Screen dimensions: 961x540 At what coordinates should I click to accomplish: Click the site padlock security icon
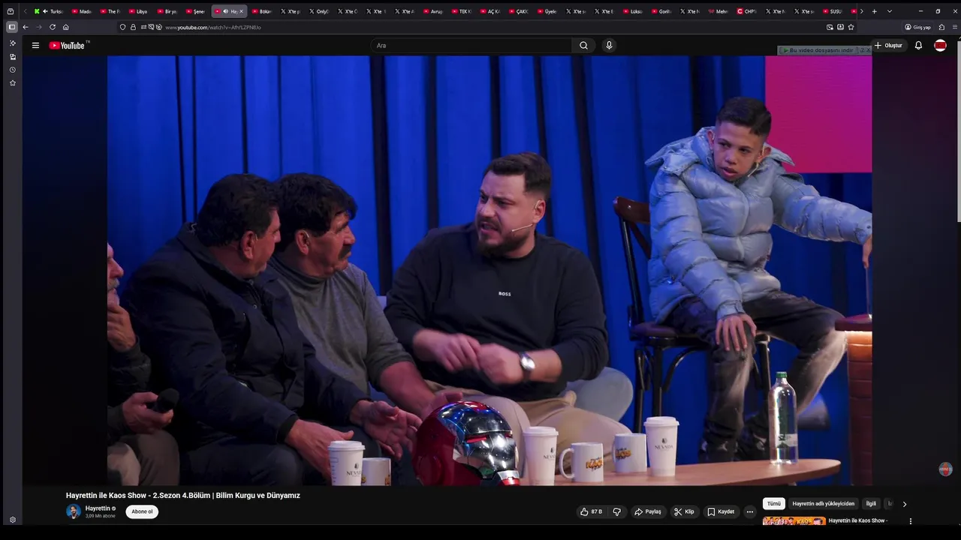click(133, 27)
